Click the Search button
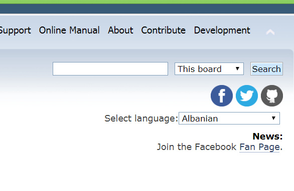The height and width of the screenshot is (191, 294). point(266,69)
